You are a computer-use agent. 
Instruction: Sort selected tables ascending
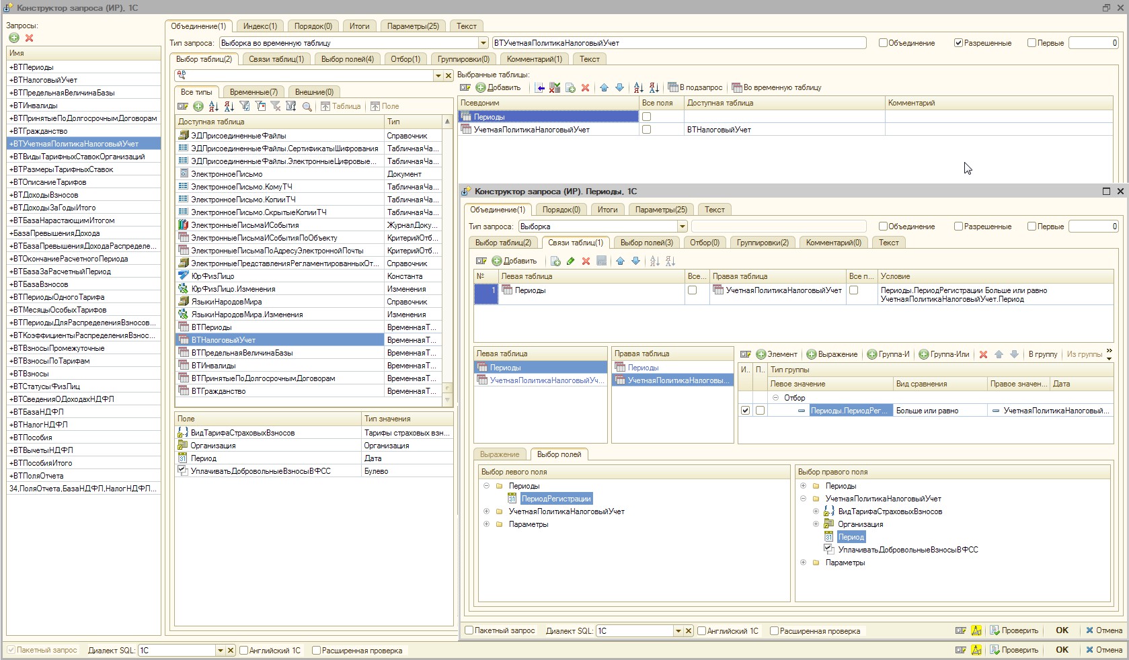pyautogui.click(x=638, y=87)
